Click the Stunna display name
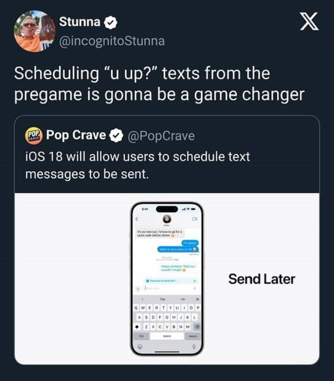The height and width of the screenshot is (381, 334). [x=80, y=22]
